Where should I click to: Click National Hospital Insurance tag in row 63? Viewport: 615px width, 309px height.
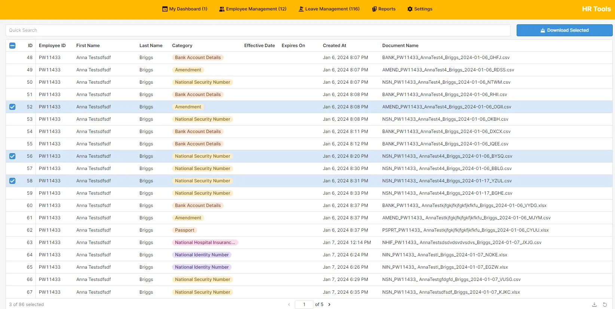pos(205,242)
